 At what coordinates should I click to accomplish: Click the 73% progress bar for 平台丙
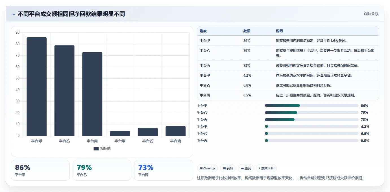[312, 120]
